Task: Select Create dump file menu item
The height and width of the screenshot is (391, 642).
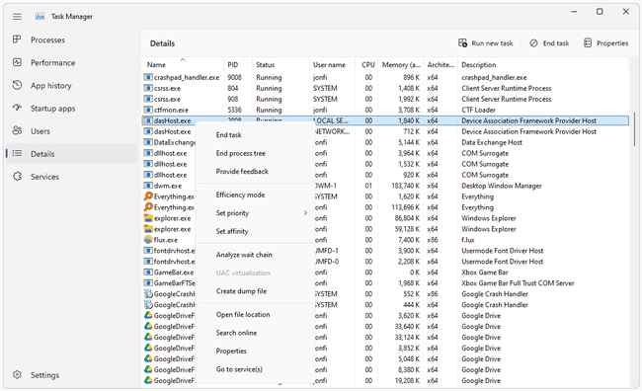Action: 256,291
